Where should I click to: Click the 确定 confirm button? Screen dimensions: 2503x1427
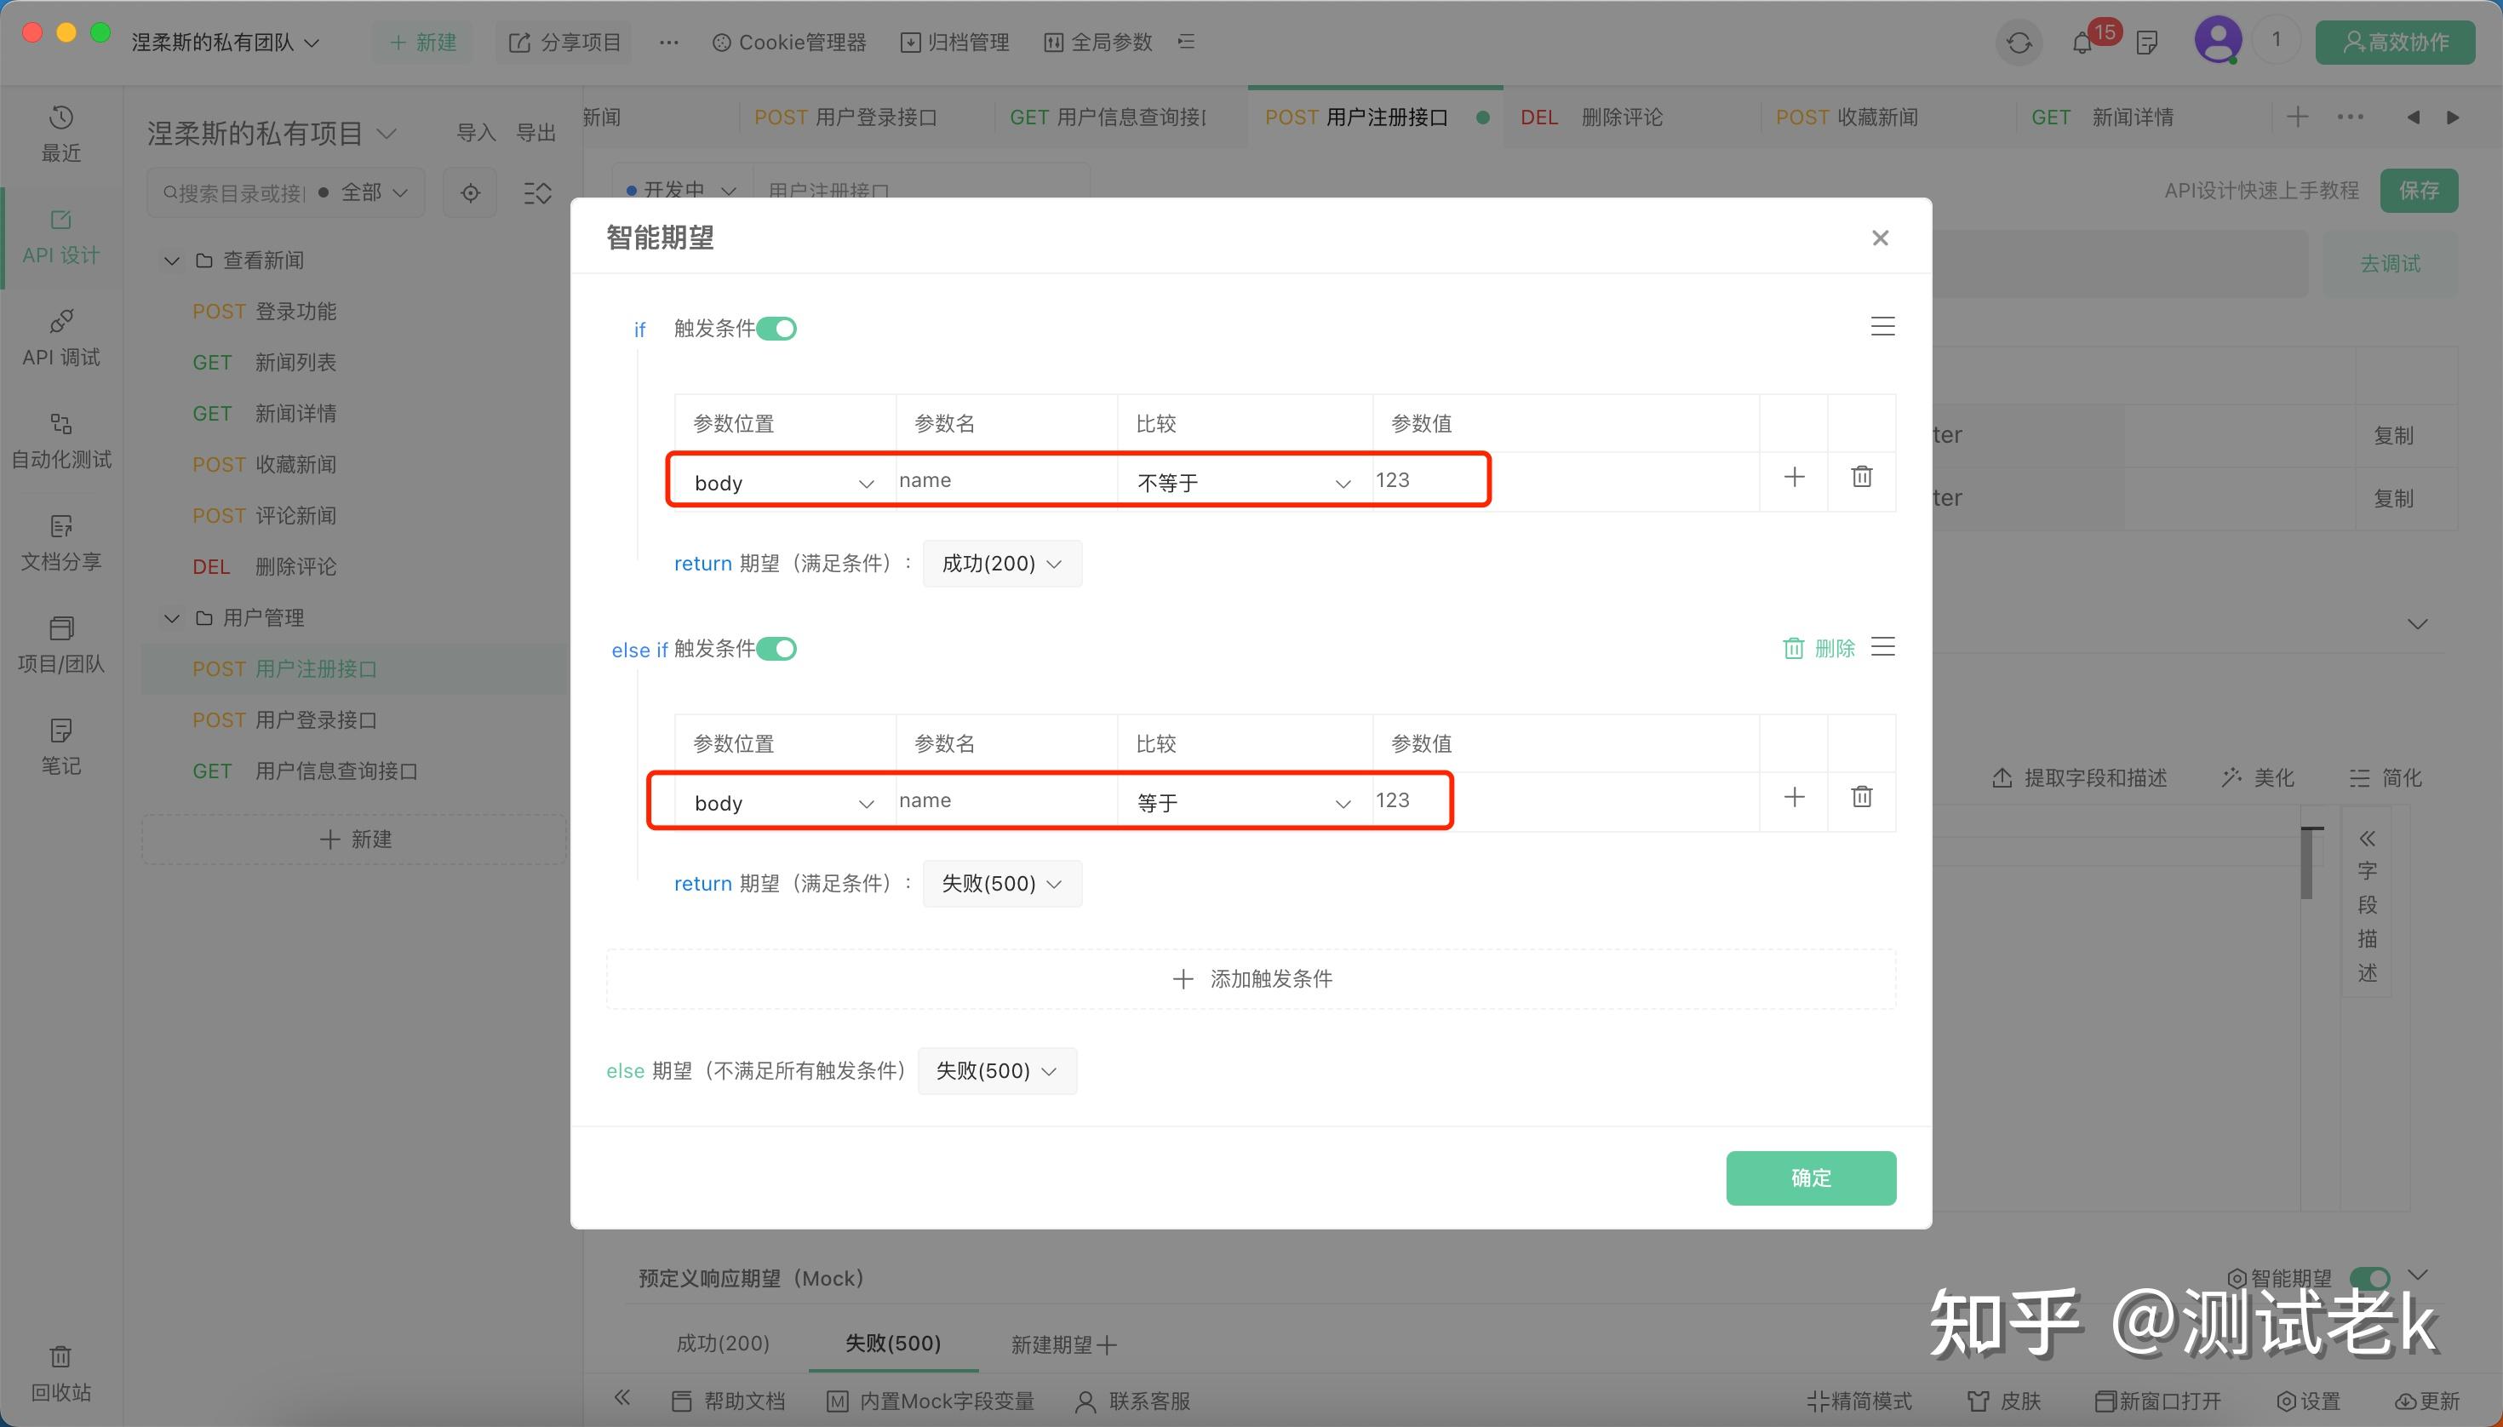1809,1177
